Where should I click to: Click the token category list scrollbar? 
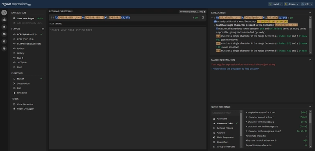pyautogui.click(x=241, y=124)
